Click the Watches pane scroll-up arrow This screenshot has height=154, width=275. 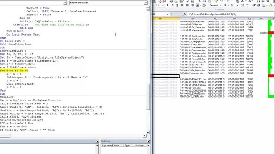tap(148, 145)
